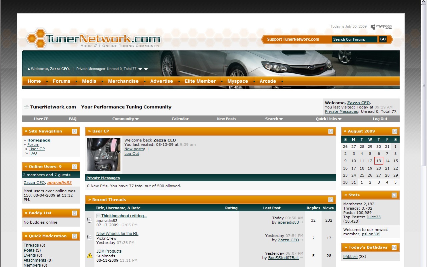Collapse the User CP panel
The height and width of the screenshot is (267, 427).
tap(331, 131)
